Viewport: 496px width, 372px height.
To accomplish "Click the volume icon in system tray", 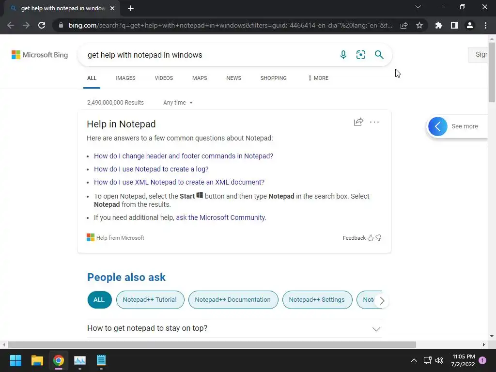I will coord(439,360).
